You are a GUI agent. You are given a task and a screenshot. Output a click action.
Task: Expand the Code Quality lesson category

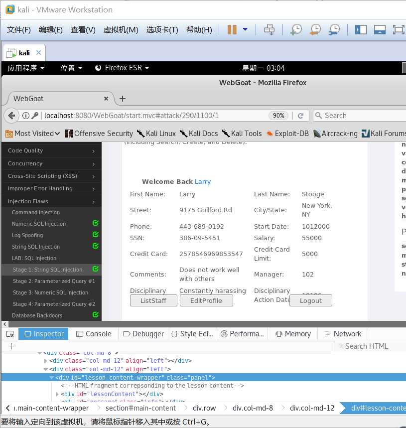(51, 150)
